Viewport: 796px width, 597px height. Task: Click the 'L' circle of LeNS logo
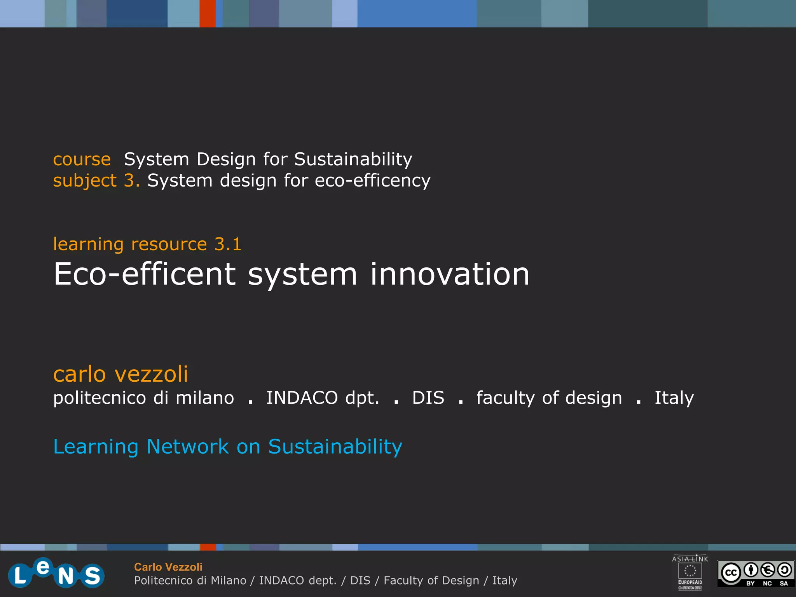19,576
